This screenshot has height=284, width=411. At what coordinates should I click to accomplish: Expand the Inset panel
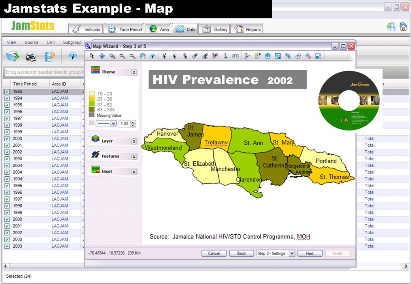(x=134, y=172)
